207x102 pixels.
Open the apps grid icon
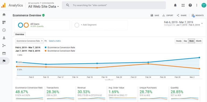(183, 5)
